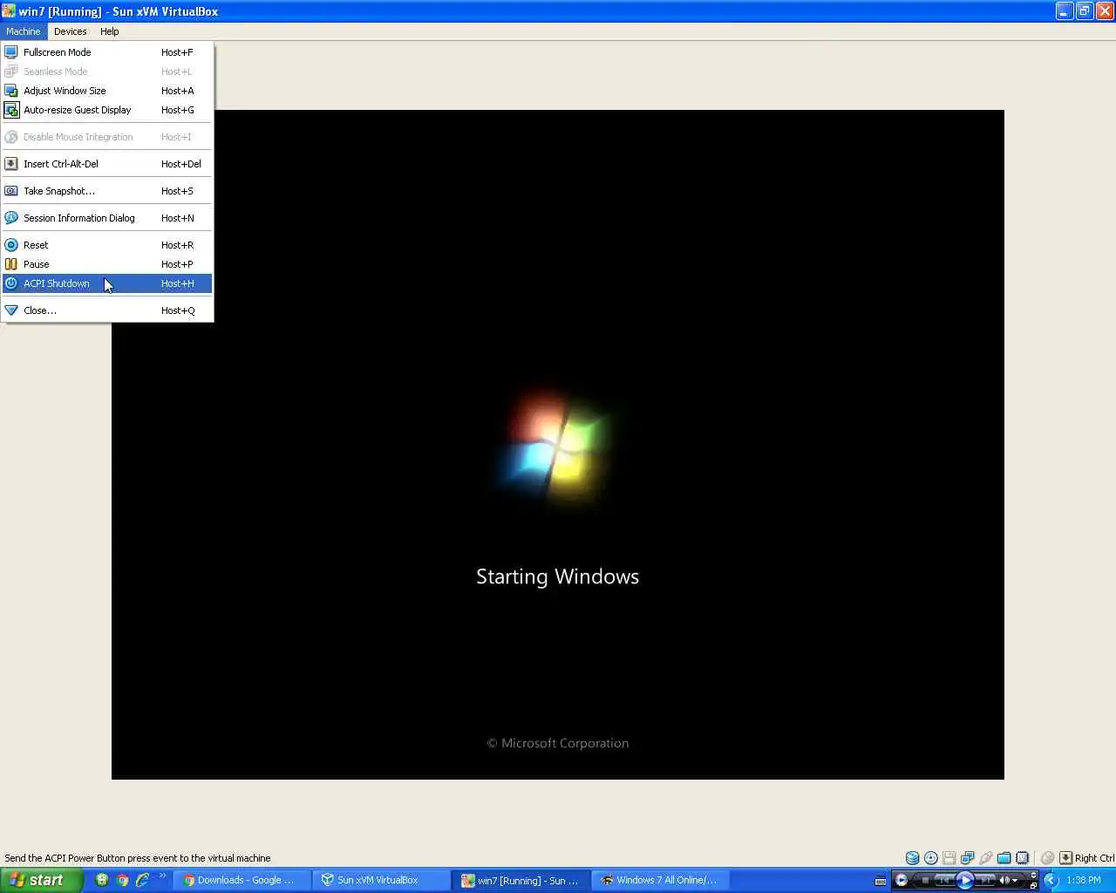Open the language bar keyboard icon
Image resolution: width=1116 pixels, height=893 pixels.
[881, 881]
